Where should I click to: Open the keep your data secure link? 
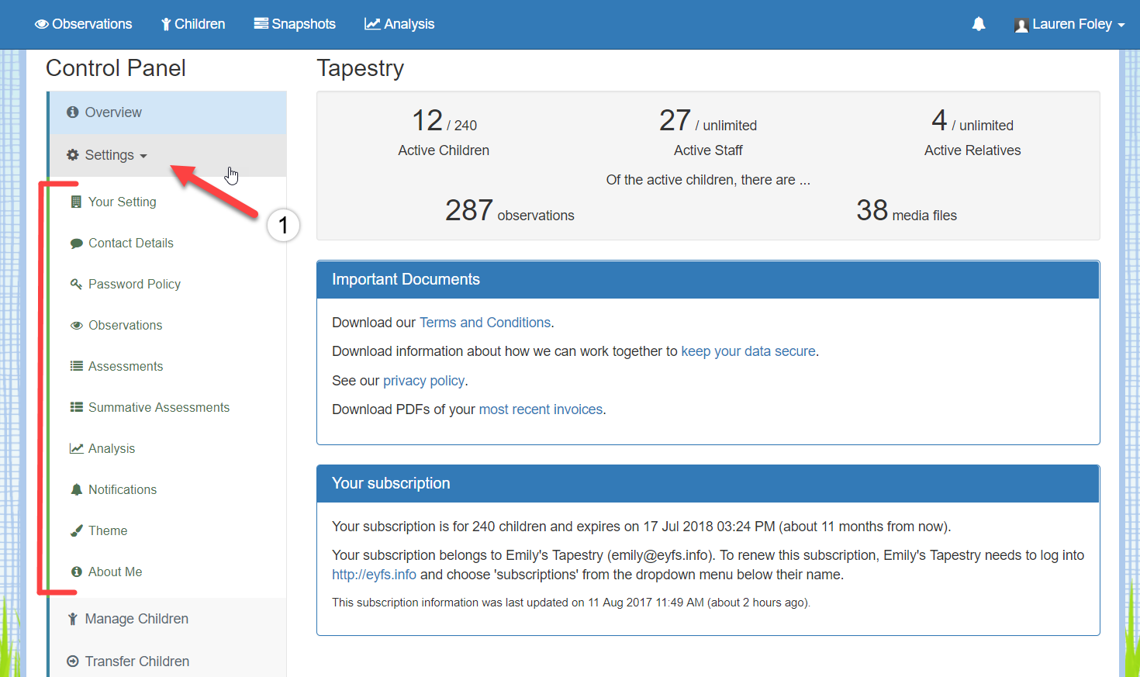[748, 351]
